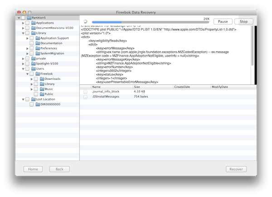Click the Firebok folder icon
272x197 pixels.
tap(38, 74)
